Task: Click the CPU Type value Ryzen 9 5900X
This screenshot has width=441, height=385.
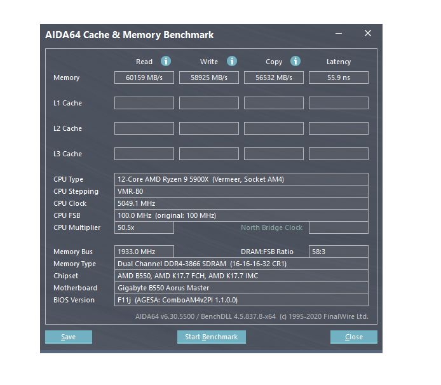Action: click(x=241, y=179)
